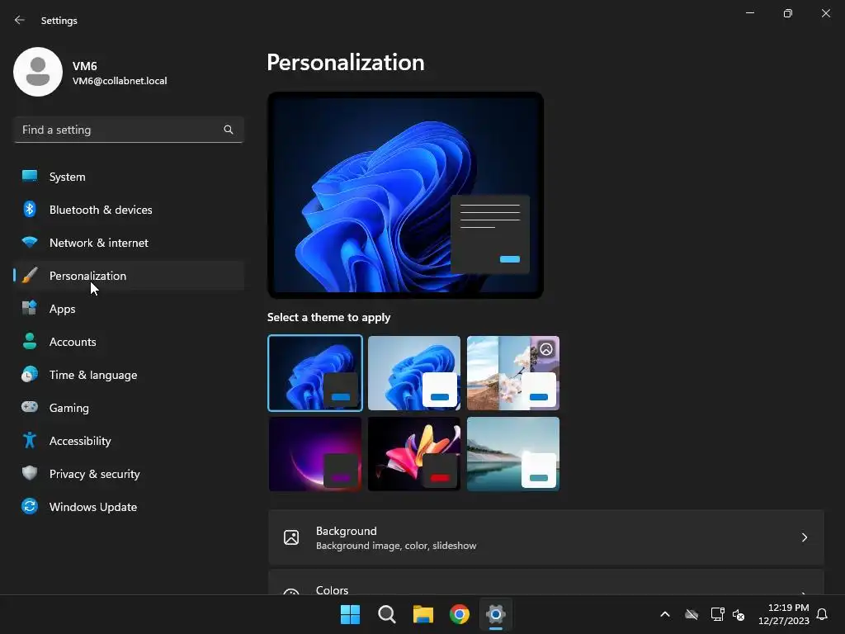The image size is (845, 634).
Task: Click the network display tray icon
Action: [x=717, y=614]
